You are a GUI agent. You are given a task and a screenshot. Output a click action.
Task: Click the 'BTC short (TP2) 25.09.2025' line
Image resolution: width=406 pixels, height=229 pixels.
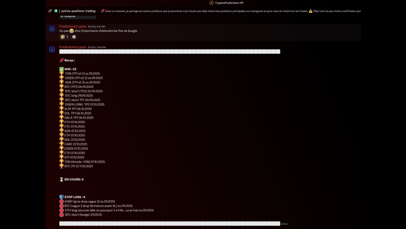click(x=84, y=91)
